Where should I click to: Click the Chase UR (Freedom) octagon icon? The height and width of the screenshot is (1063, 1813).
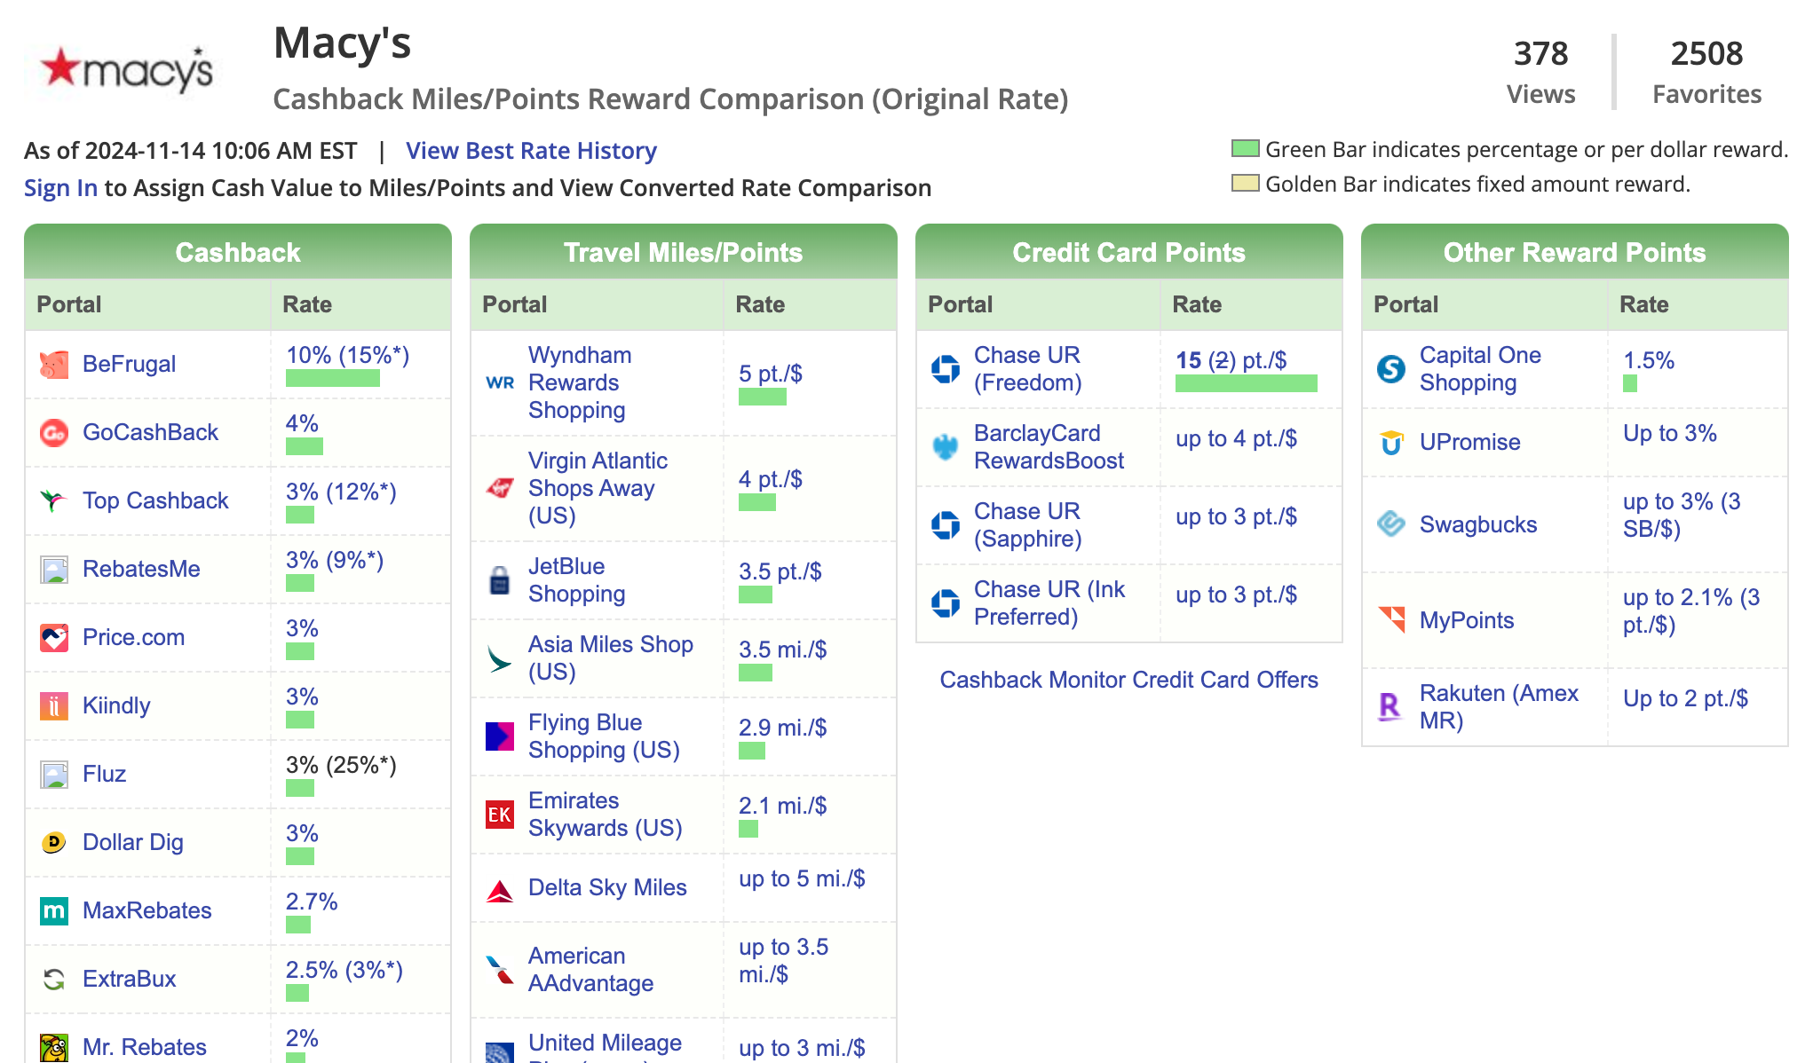point(946,369)
